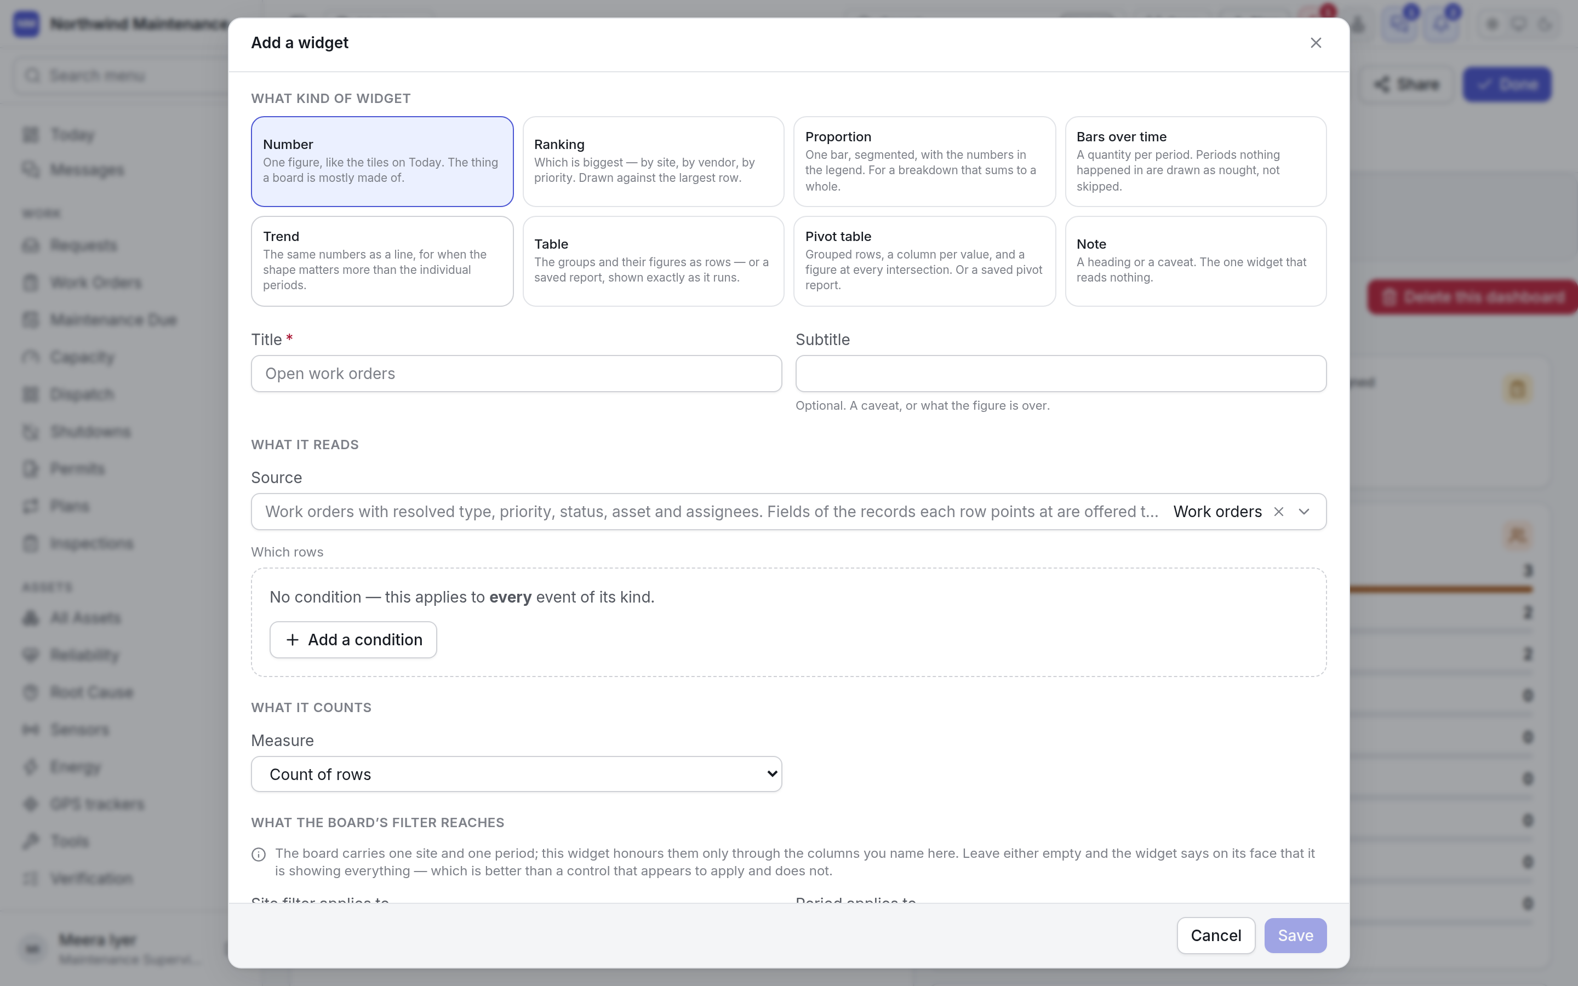The height and width of the screenshot is (986, 1578).
Task: Click the Northwind Maintenance logo icon
Action: click(x=26, y=24)
